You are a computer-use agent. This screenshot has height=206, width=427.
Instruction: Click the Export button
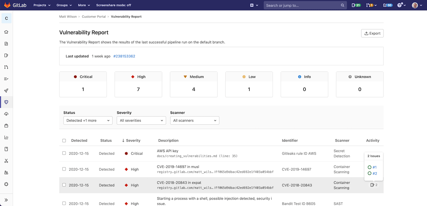coord(372,33)
